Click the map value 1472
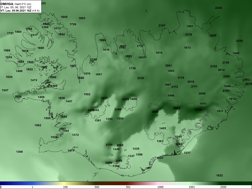 tap(34, 80)
